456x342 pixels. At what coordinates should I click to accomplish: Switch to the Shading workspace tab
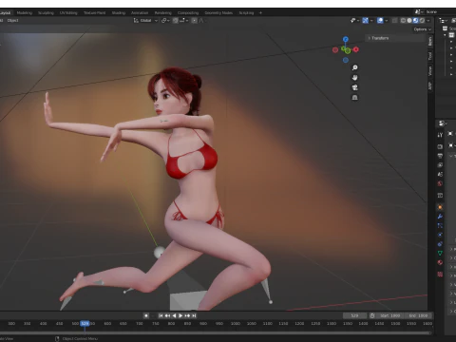click(119, 13)
